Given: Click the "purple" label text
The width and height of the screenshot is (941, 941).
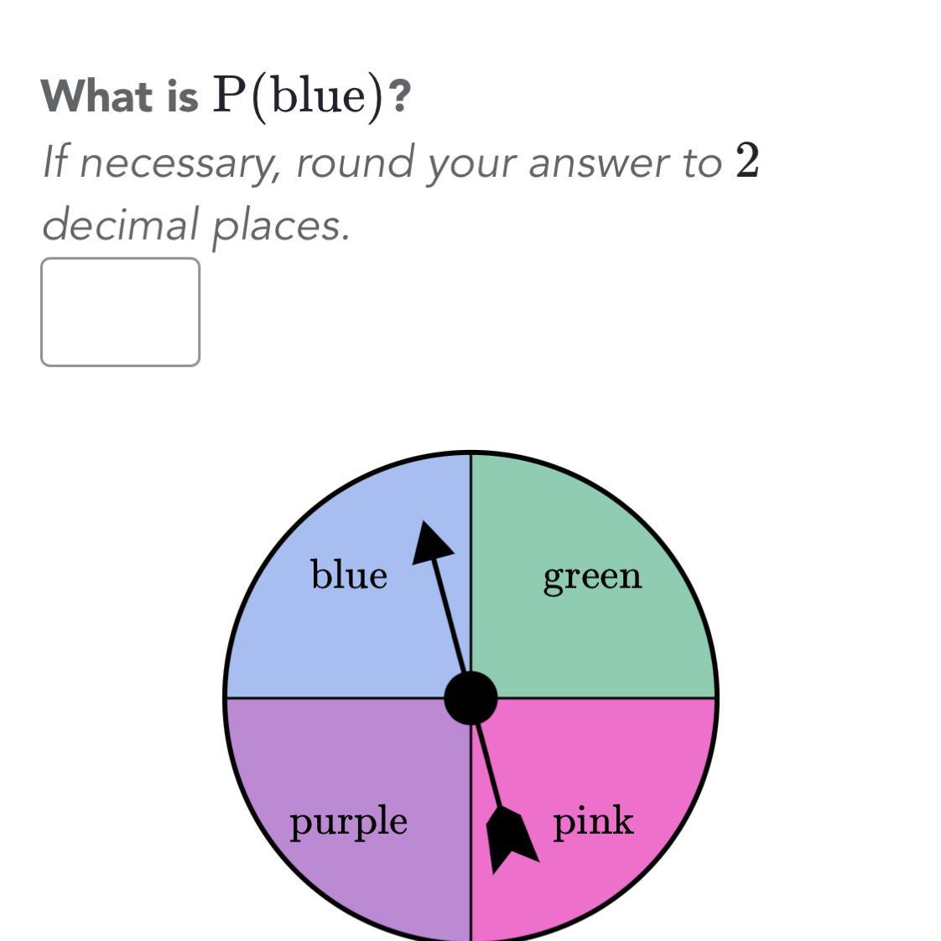Looking at the screenshot, I should 349,822.
